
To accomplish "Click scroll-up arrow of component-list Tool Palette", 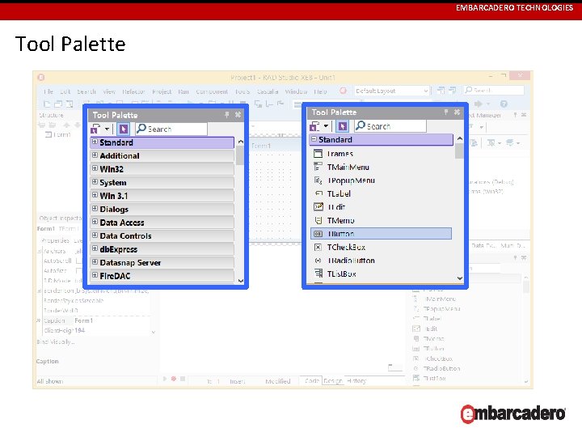I will pyautogui.click(x=460, y=138).
